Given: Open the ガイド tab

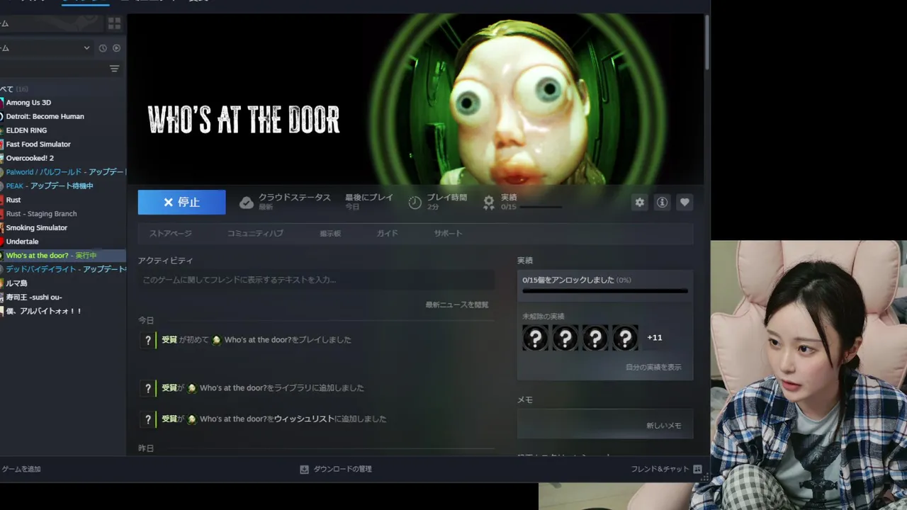Looking at the screenshot, I should point(387,233).
